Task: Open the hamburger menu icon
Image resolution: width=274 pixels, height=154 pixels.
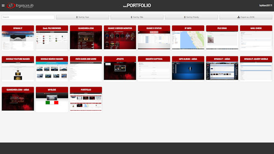Action: coord(3,6)
